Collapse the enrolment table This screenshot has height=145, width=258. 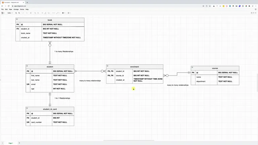107,66
